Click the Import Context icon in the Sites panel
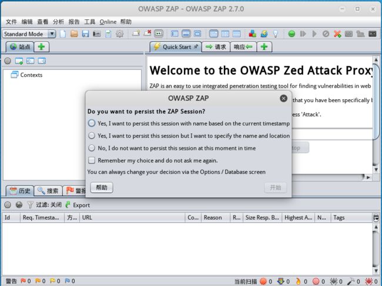382x286 pixels. click(x=30, y=61)
